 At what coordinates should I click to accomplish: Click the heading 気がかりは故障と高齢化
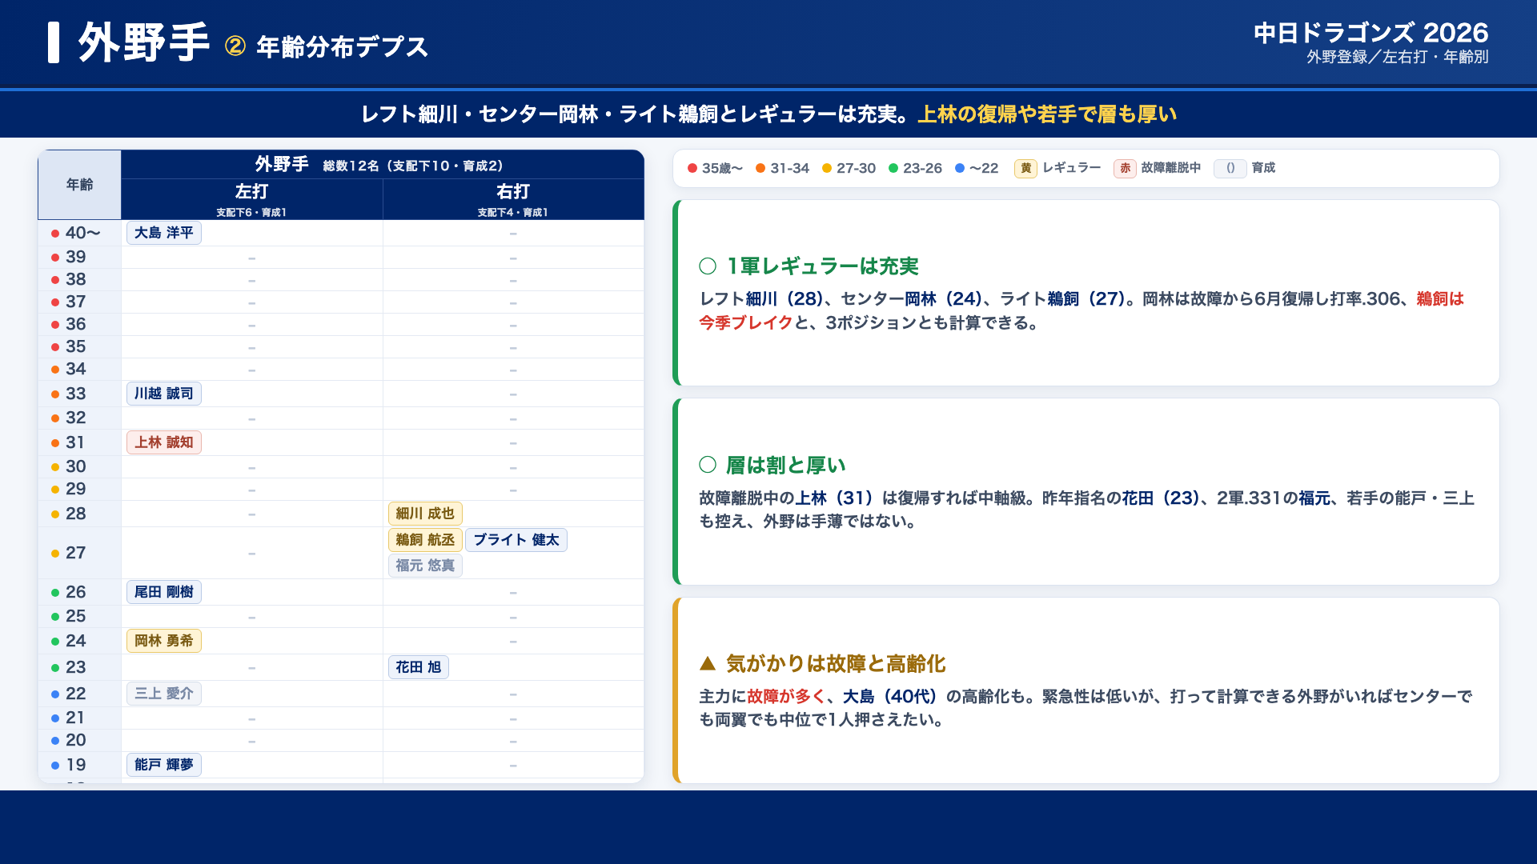coord(836,664)
